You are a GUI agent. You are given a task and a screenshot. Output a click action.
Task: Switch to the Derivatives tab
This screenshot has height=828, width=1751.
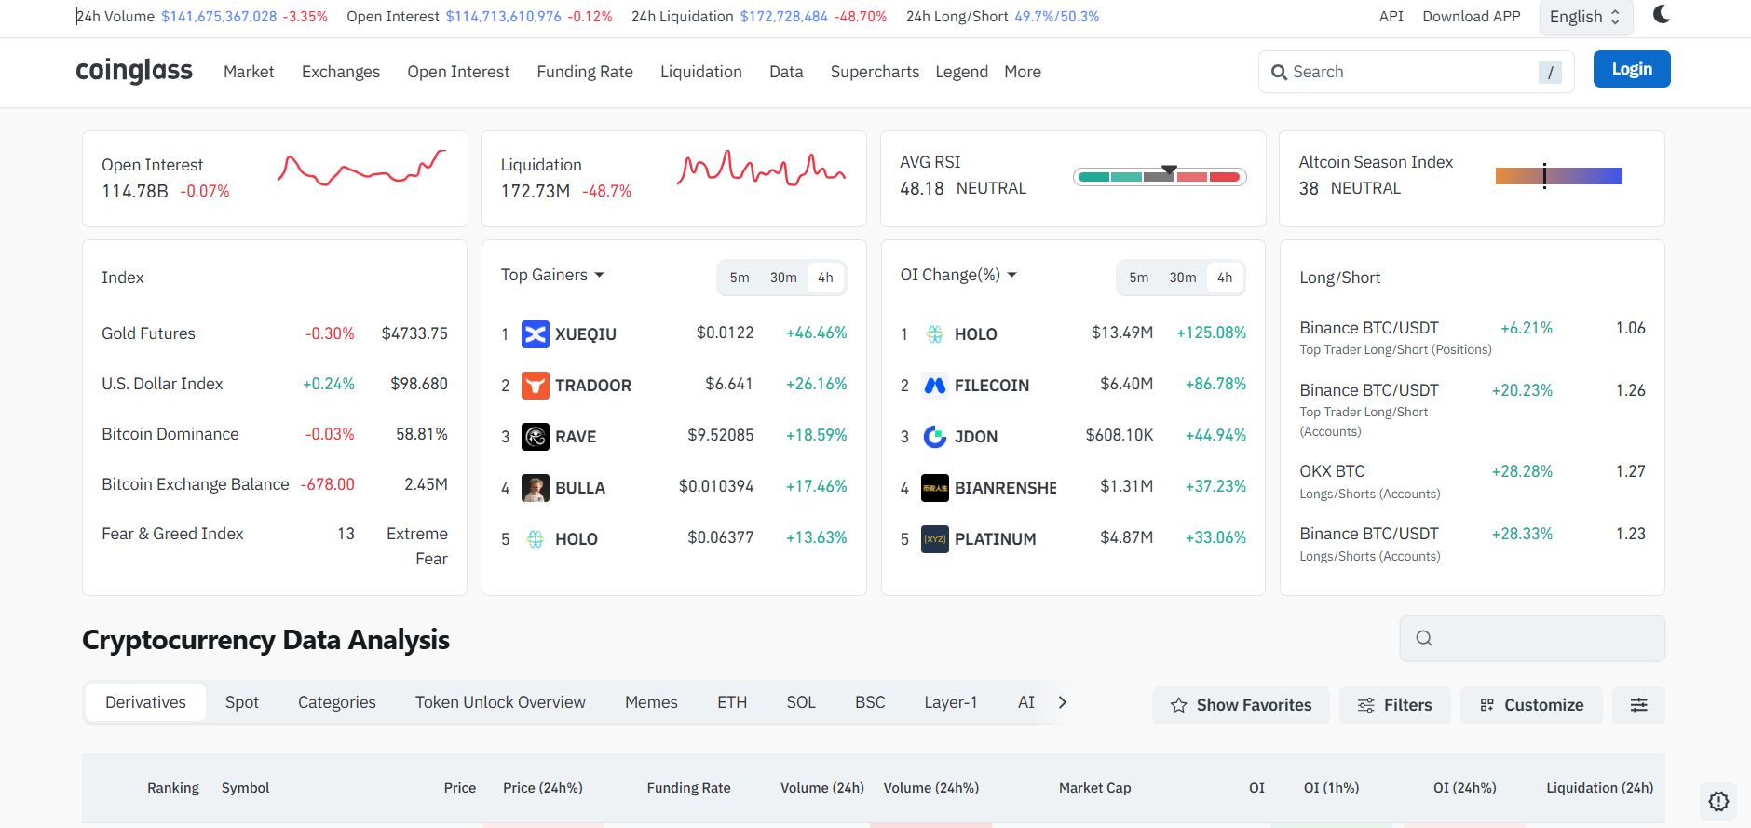(x=145, y=702)
